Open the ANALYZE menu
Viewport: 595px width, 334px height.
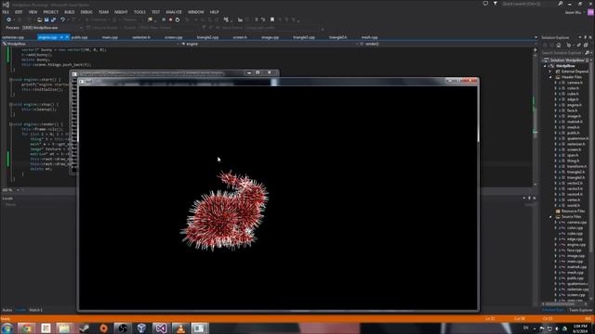click(174, 12)
